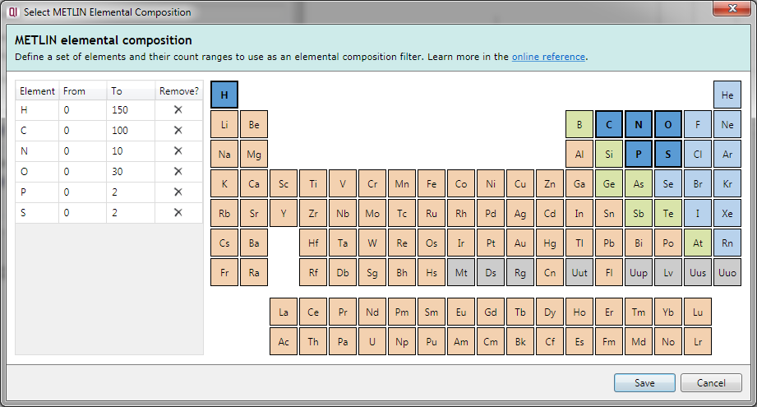Select the Gold (Au) tile
757x407 pixels.
point(520,243)
